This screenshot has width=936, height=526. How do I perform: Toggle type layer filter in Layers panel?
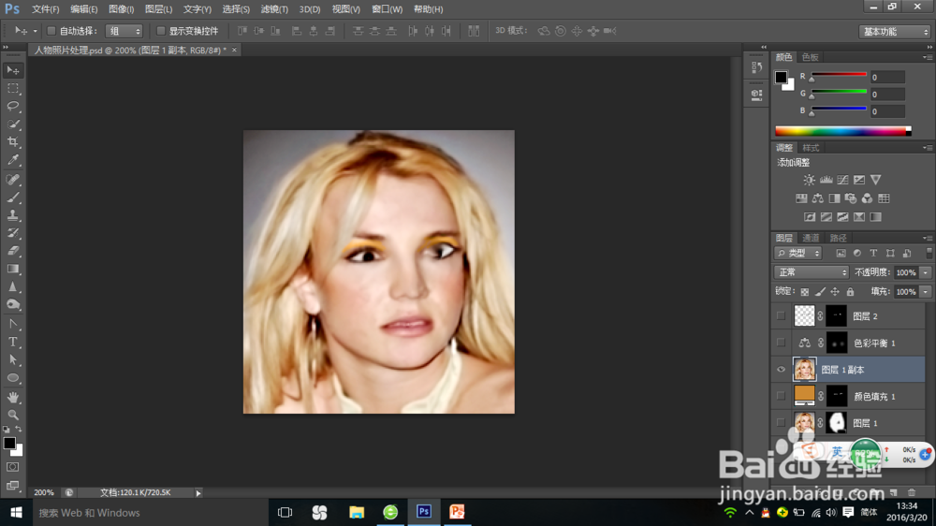(x=873, y=253)
